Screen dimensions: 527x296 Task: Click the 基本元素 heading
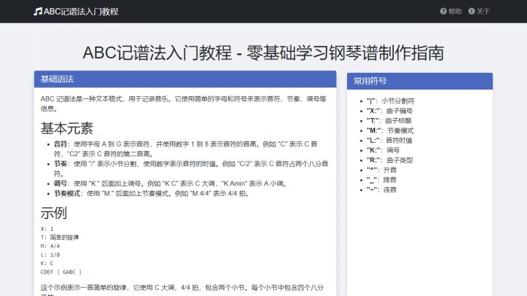coord(67,128)
